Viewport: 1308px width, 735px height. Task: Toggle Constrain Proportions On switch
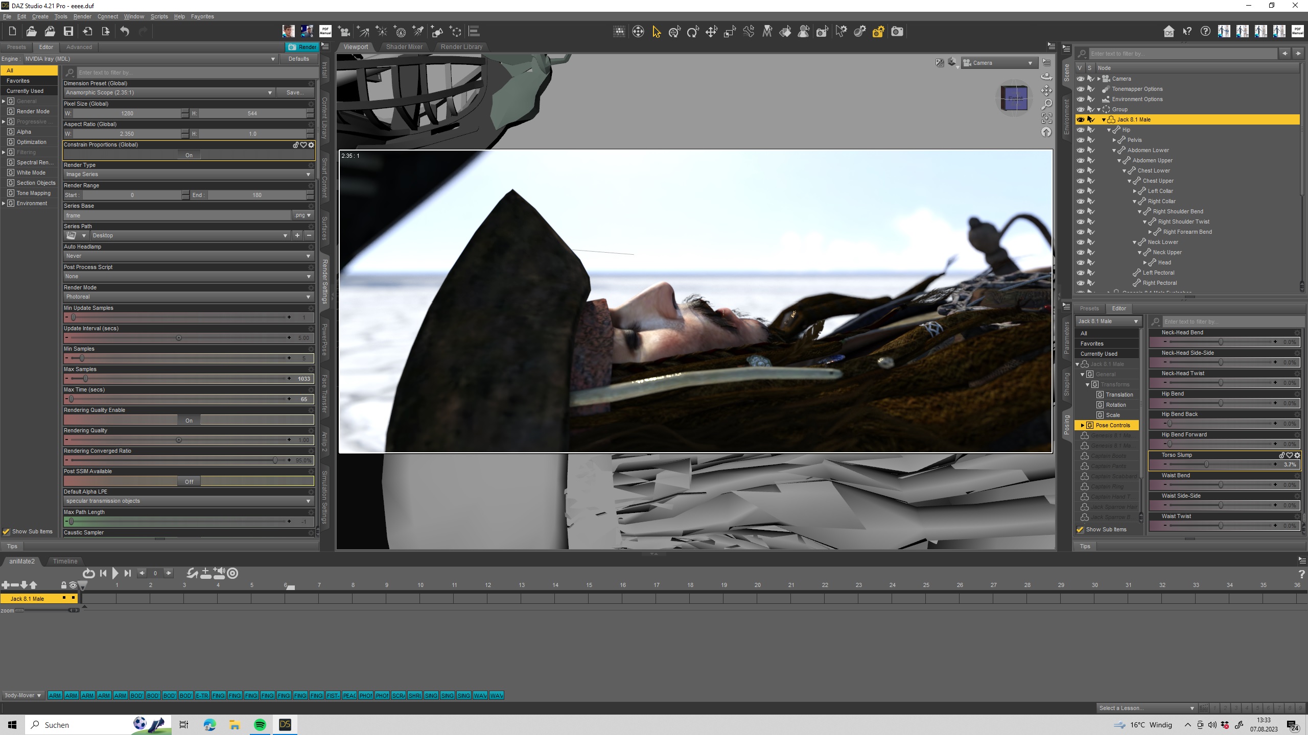click(189, 155)
